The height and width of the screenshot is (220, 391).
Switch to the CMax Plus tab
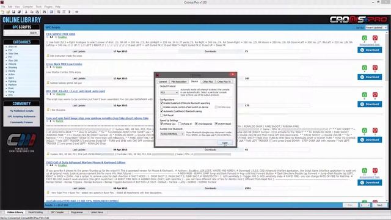(x=208, y=81)
